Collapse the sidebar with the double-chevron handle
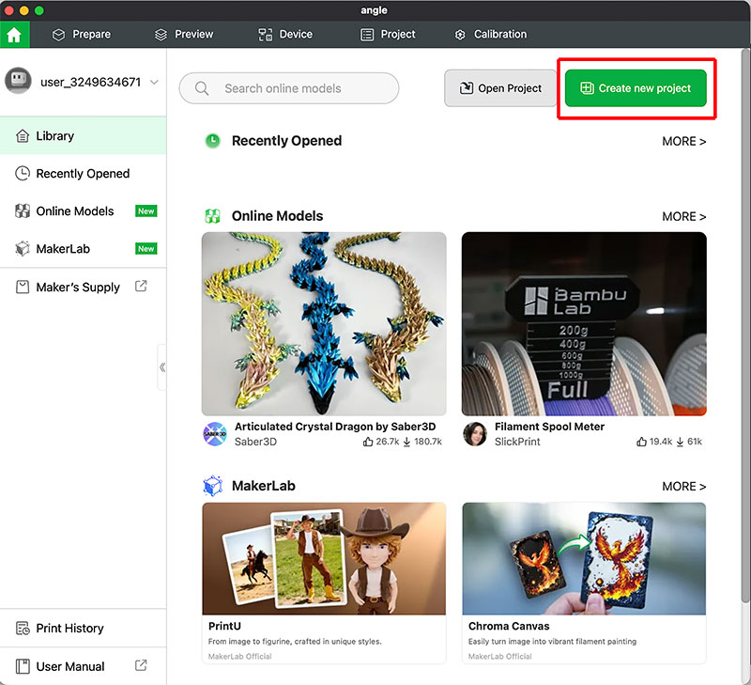 click(x=162, y=367)
